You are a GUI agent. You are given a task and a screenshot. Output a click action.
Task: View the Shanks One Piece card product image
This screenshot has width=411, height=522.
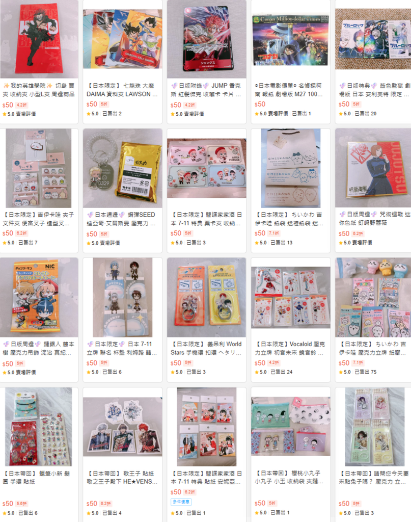pyautogui.click(x=206, y=39)
